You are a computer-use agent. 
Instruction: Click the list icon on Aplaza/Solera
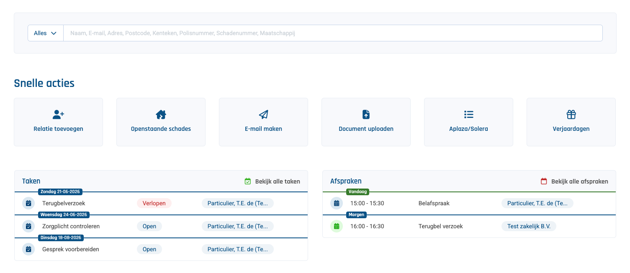point(468,114)
